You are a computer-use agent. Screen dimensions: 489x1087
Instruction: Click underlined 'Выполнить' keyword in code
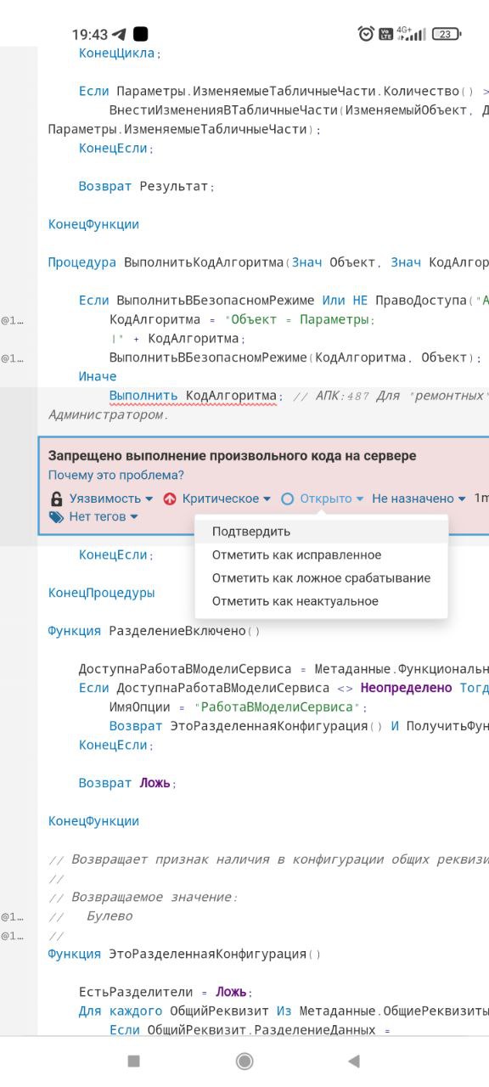(143, 396)
